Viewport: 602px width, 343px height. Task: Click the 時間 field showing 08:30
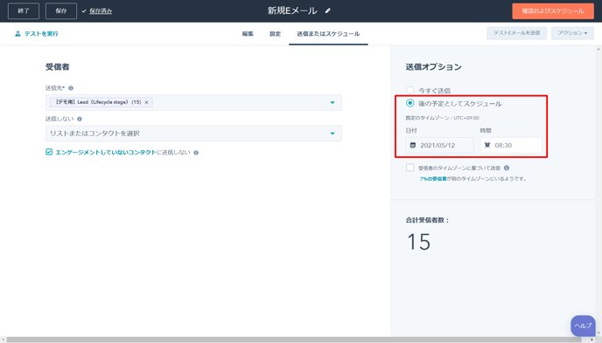(x=511, y=146)
